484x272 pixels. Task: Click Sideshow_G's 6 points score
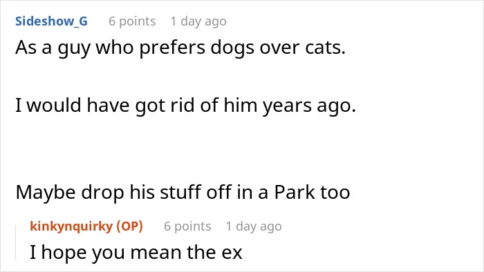pos(132,21)
